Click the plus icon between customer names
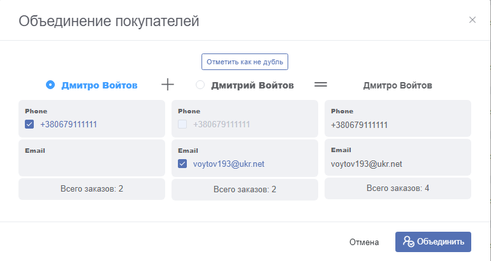Viewport: 491px width, 261px height. [x=168, y=85]
